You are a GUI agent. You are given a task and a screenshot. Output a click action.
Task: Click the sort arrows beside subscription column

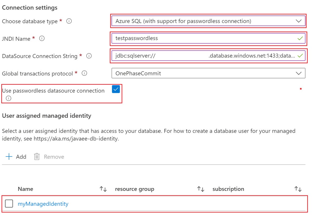point(298,189)
